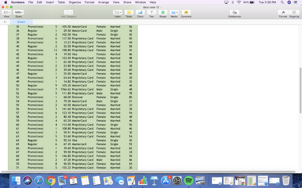Open the Table insertion menu
302x188 pixels.
pyautogui.click(x=129, y=12)
